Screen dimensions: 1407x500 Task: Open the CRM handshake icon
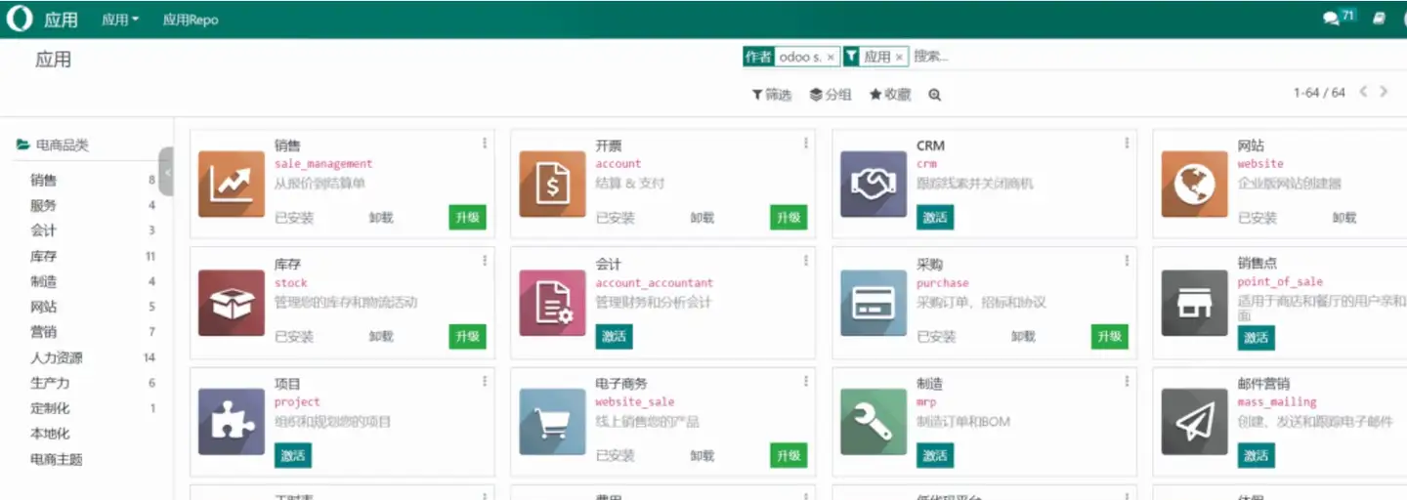coord(874,184)
